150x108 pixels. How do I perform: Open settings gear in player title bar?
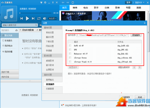pos(45,2)
